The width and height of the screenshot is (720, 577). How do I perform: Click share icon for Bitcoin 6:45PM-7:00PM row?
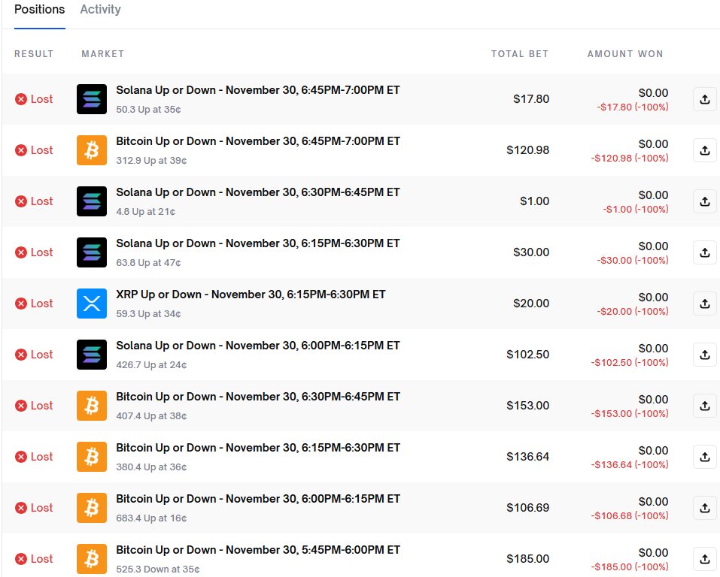705,150
